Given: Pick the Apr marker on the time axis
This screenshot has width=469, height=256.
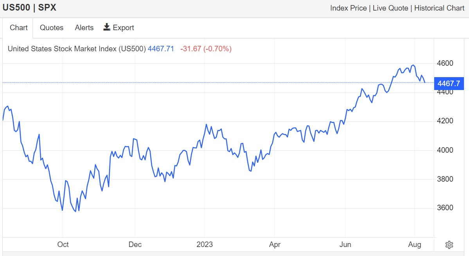Looking at the screenshot, I should (275, 245).
